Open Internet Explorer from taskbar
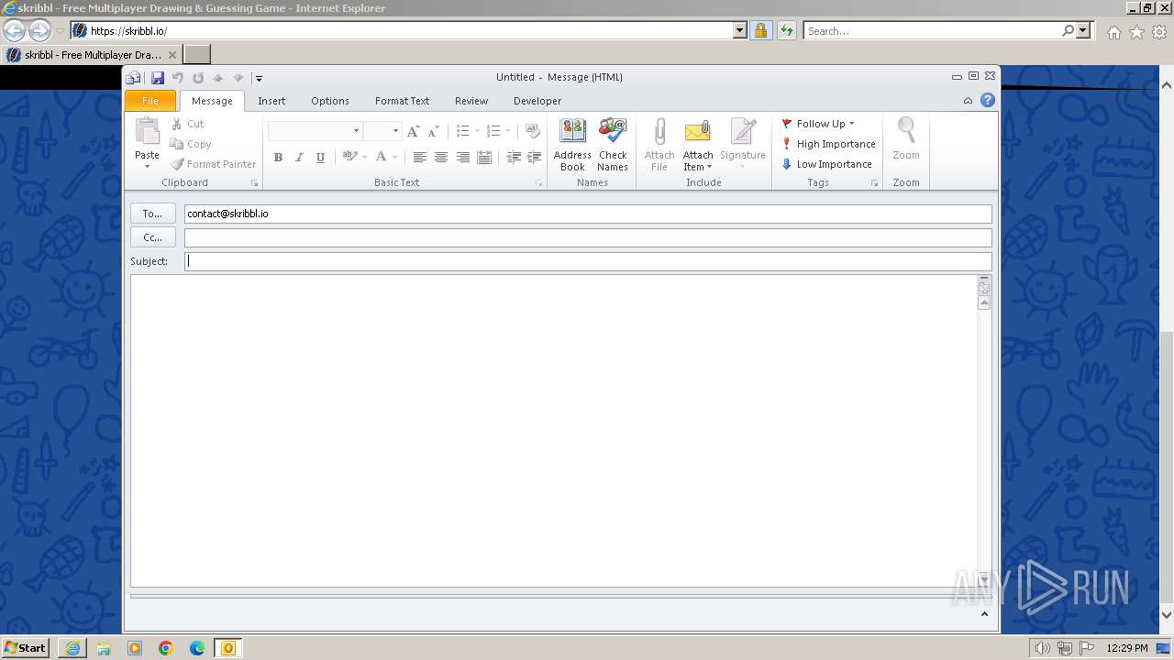The image size is (1174, 660). coord(72,648)
